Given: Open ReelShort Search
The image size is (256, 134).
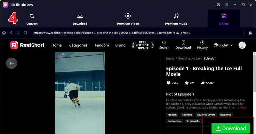Looking at the screenshot, I should [x=164, y=45].
